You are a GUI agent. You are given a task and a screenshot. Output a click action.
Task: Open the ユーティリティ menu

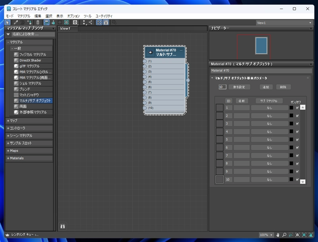pos(104,16)
